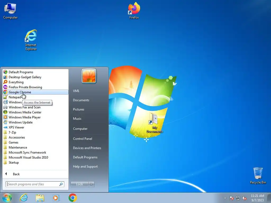Click the Show desktop button
The width and height of the screenshot is (271, 203).
click(x=269, y=198)
